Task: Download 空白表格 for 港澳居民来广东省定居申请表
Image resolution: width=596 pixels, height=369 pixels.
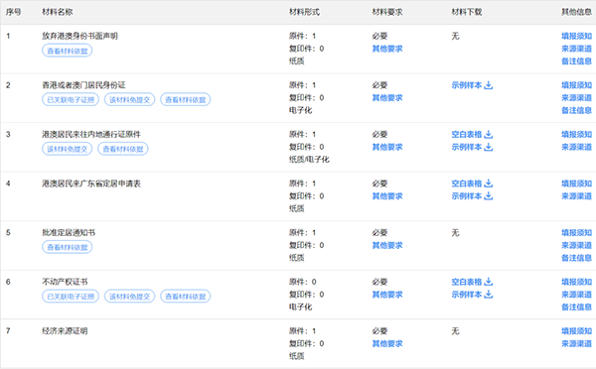Action: pyautogui.click(x=472, y=184)
